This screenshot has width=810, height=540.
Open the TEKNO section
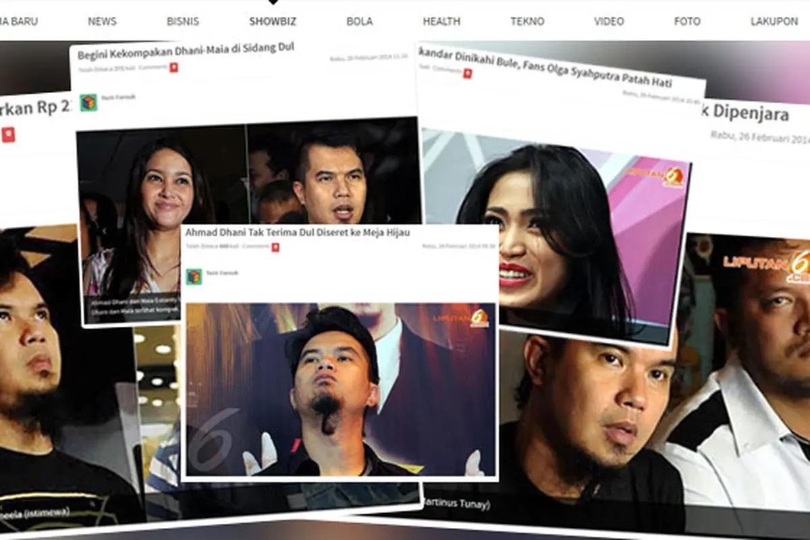tap(527, 21)
